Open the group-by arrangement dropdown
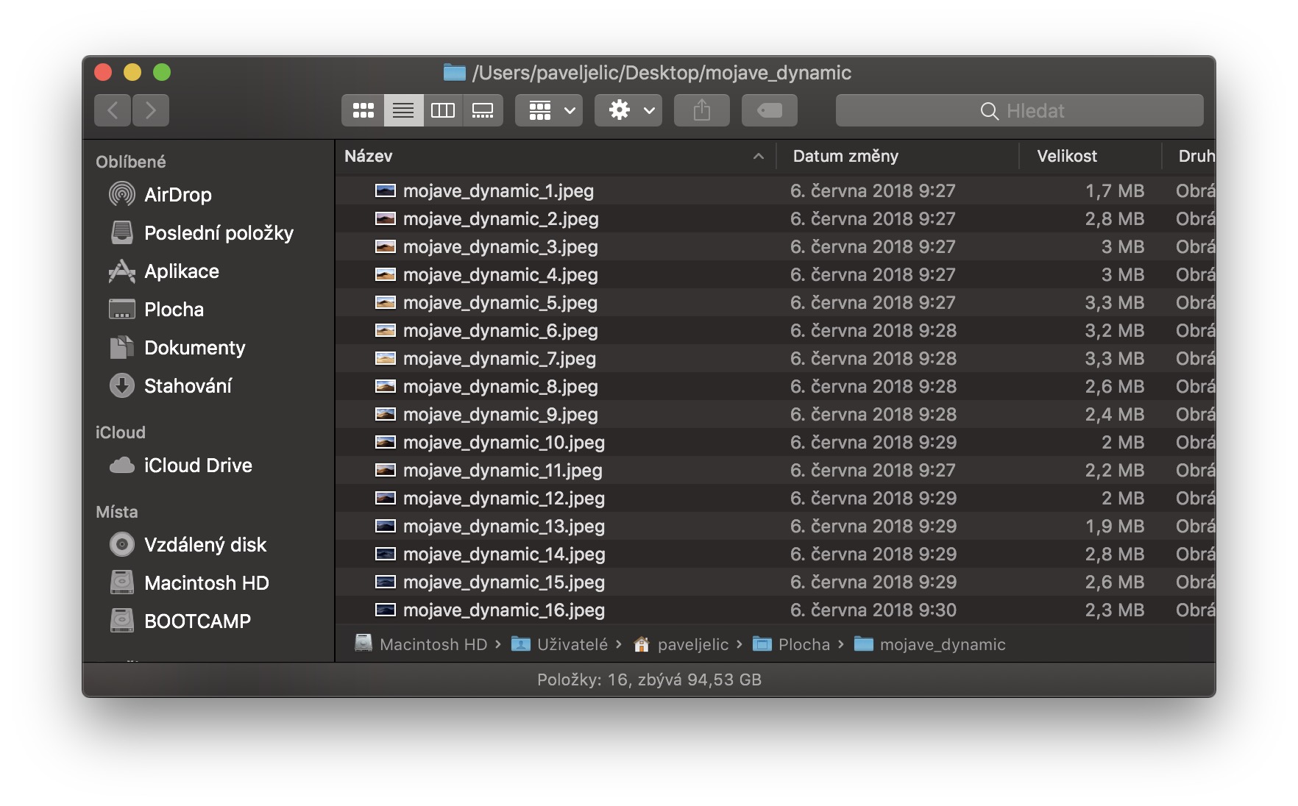This screenshot has height=806, width=1298. [x=549, y=110]
